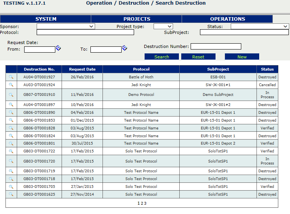Select the 30/Jul/2015 date cell

coord(82,143)
